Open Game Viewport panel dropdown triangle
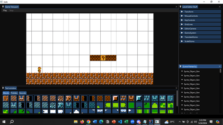 (x=3, y=7)
